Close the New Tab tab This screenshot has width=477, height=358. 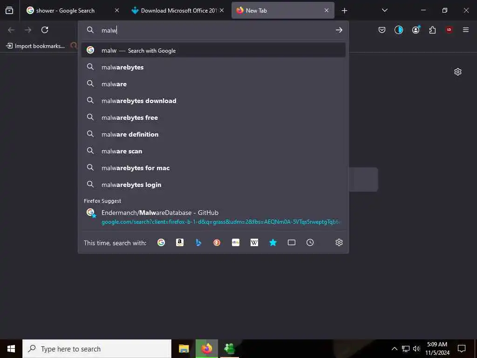tap(327, 11)
